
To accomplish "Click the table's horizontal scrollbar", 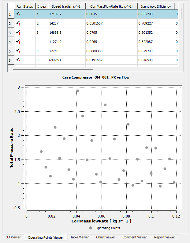I will tap(53, 69).
